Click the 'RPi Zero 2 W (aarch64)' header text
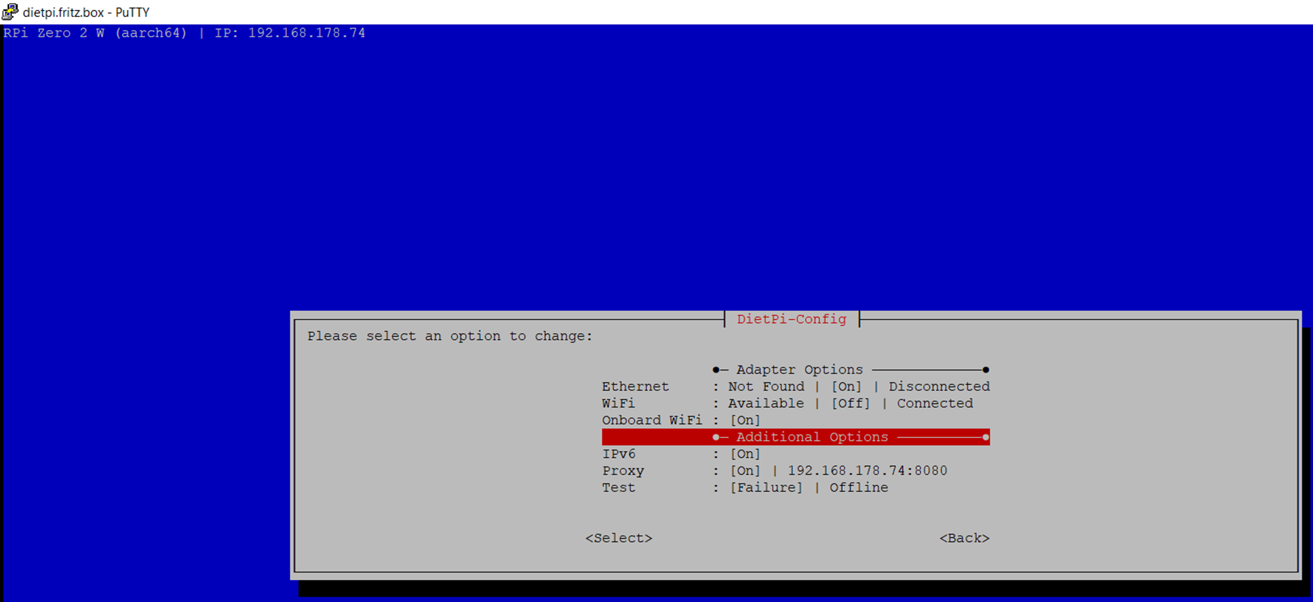The image size is (1313, 602). click(95, 33)
